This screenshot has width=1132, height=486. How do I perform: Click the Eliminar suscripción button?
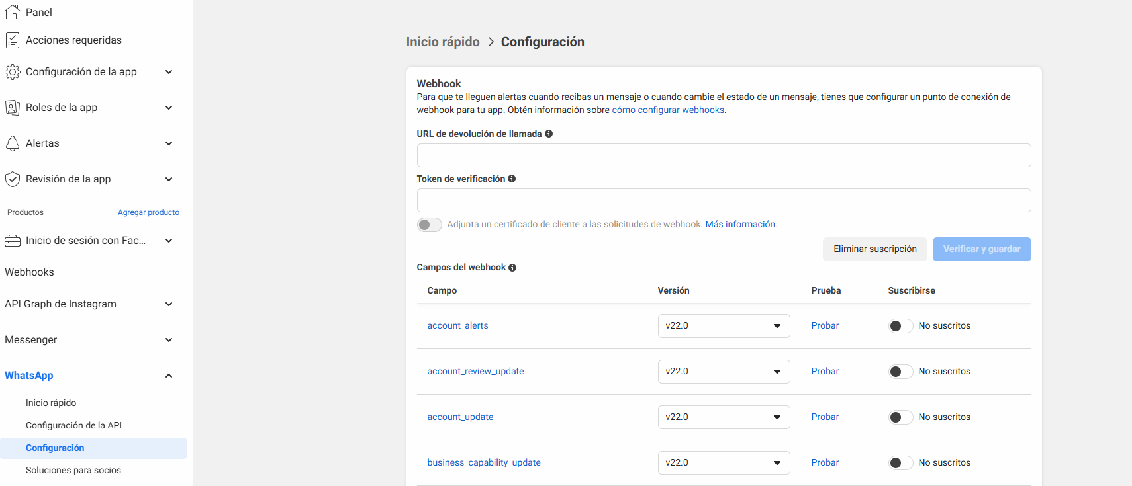pos(874,249)
